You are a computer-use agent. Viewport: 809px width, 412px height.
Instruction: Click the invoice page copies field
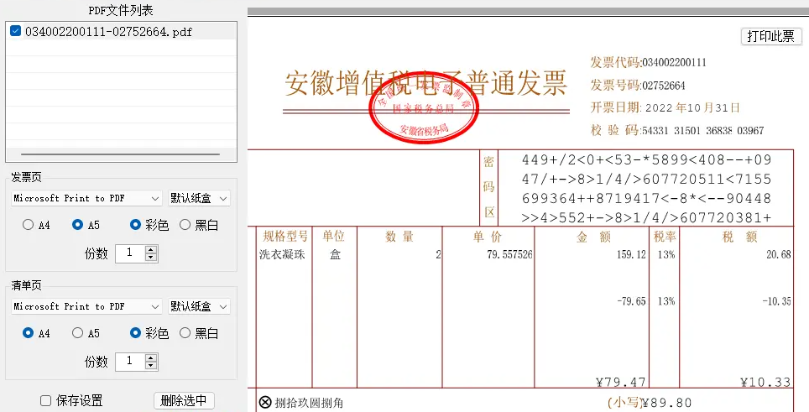click(130, 253)
